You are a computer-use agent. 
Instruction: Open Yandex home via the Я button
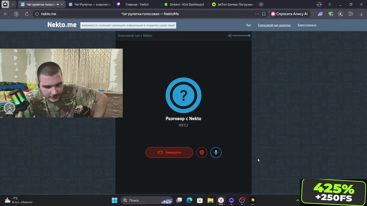tap(16, 14)
